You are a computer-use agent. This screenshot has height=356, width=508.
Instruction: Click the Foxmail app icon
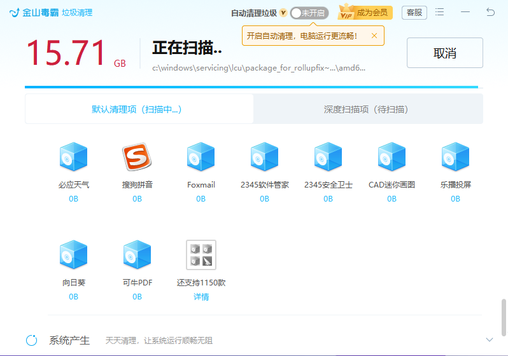pyautogui.click(x=201, y=157)
